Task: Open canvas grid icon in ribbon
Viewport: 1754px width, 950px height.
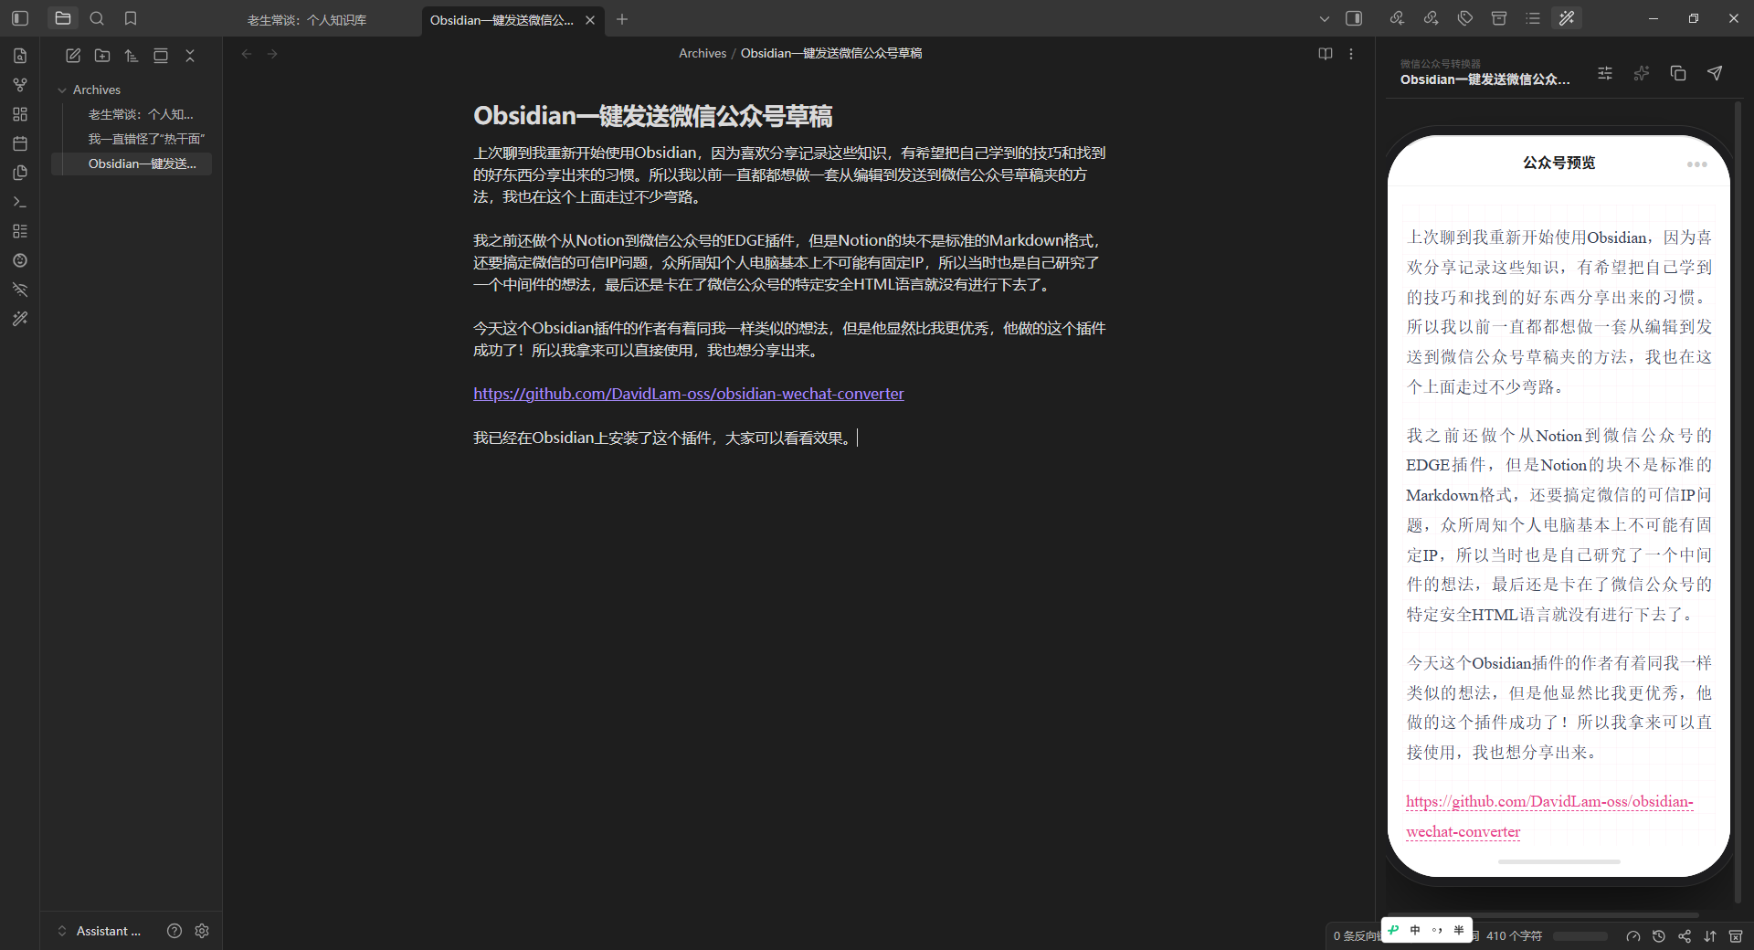Action: click(x=20, y=114)
